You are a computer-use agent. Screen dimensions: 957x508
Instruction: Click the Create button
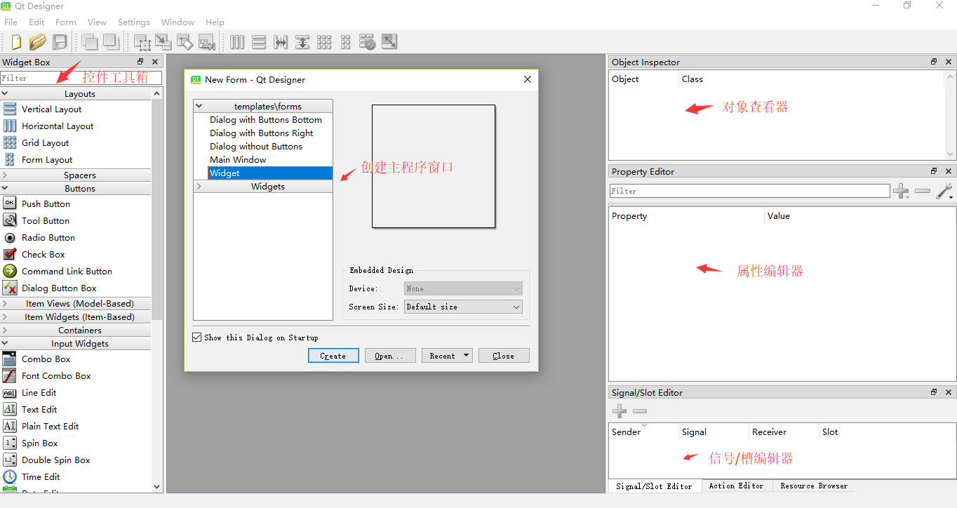(333, 356)
